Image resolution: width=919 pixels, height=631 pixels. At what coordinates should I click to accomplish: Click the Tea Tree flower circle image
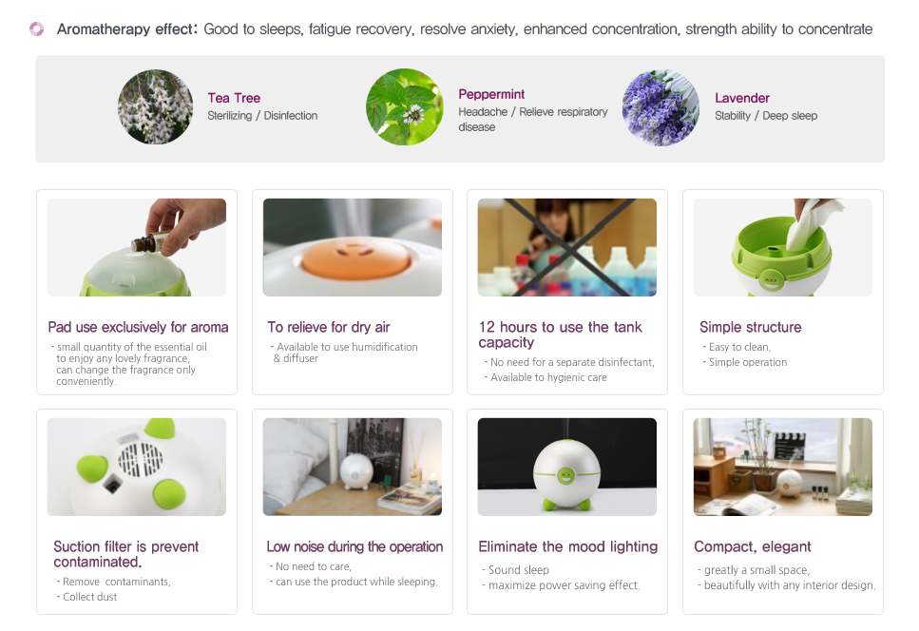(x=155, y=107)
